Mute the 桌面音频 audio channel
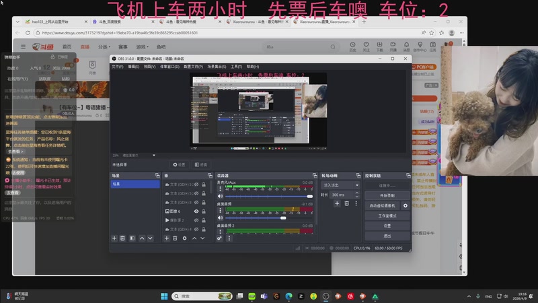Viewport: 538px width, 303px height. [x=221, y=217]
